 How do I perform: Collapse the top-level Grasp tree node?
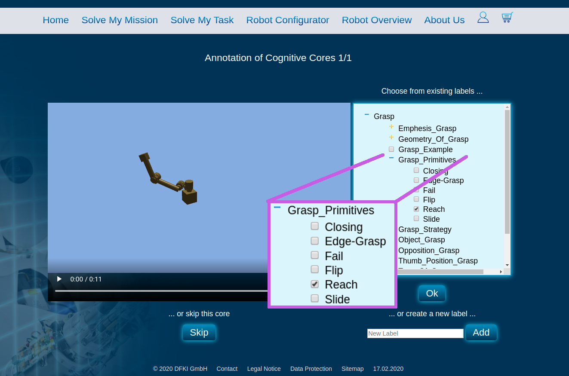click(367, 115)
